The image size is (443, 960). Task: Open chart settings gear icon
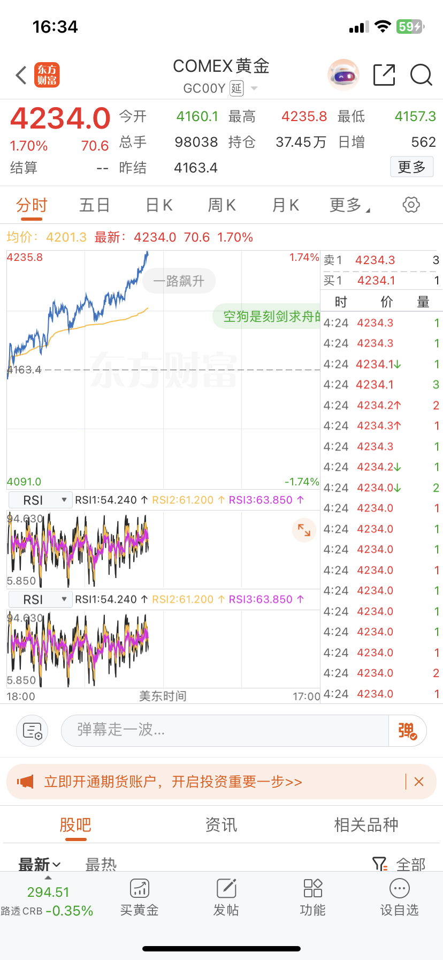[x=411, y=205]
